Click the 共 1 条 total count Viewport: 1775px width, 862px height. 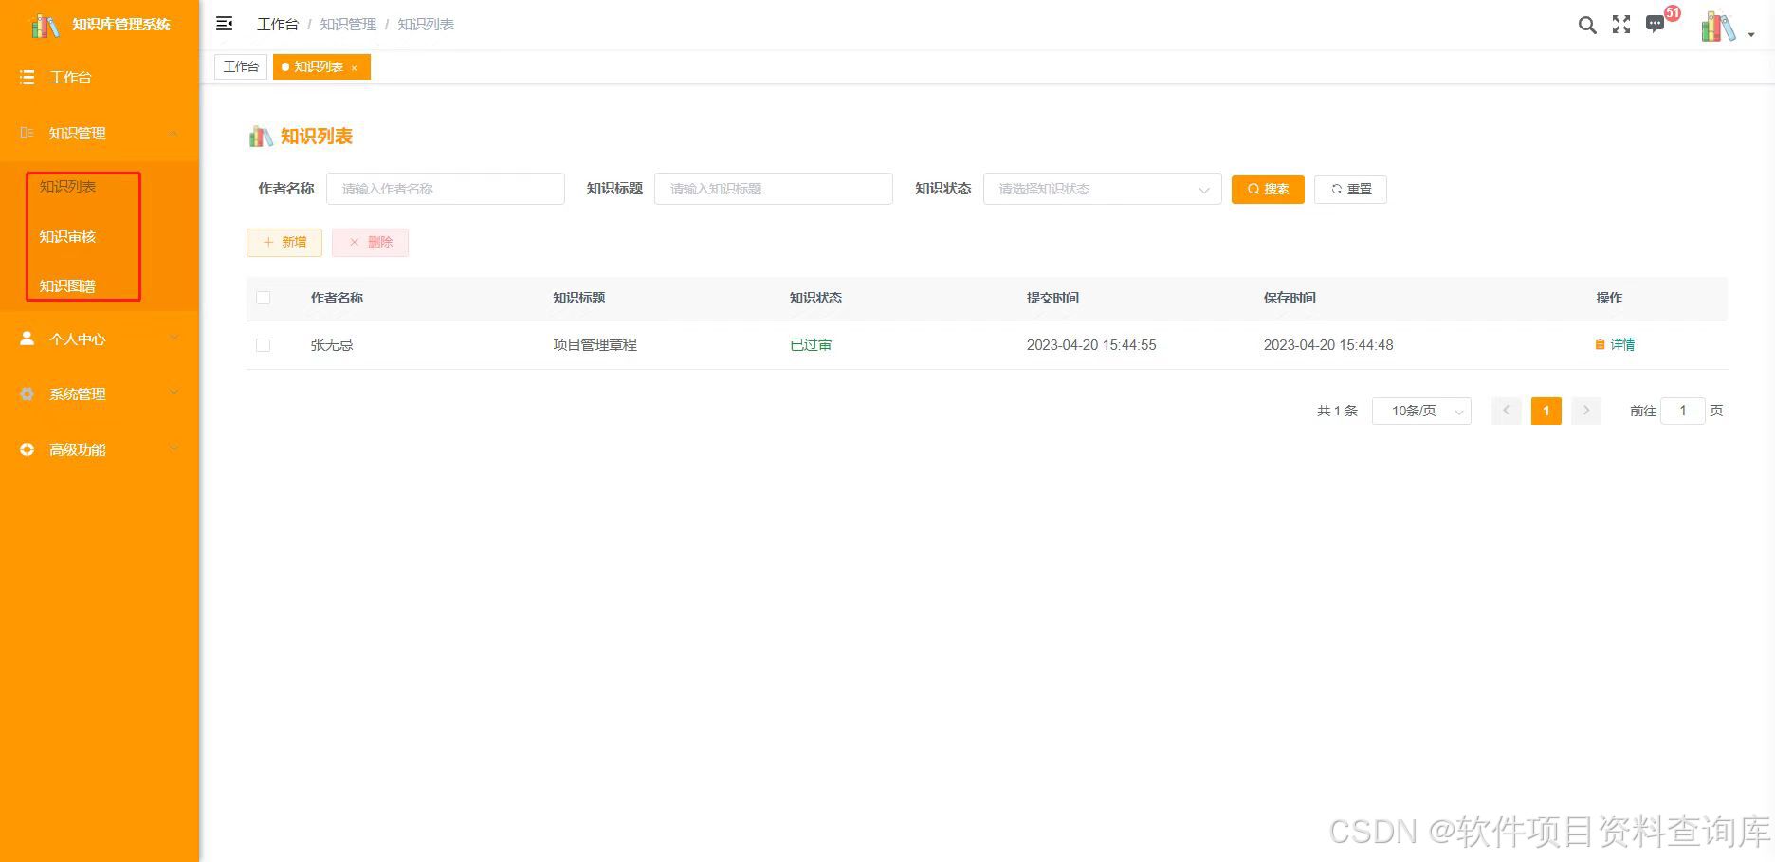pyautogui.click(x=1337, y=411)
